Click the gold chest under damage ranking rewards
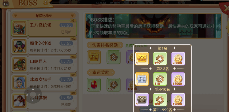This screenshot has height=112, width=229. point(94,57)
